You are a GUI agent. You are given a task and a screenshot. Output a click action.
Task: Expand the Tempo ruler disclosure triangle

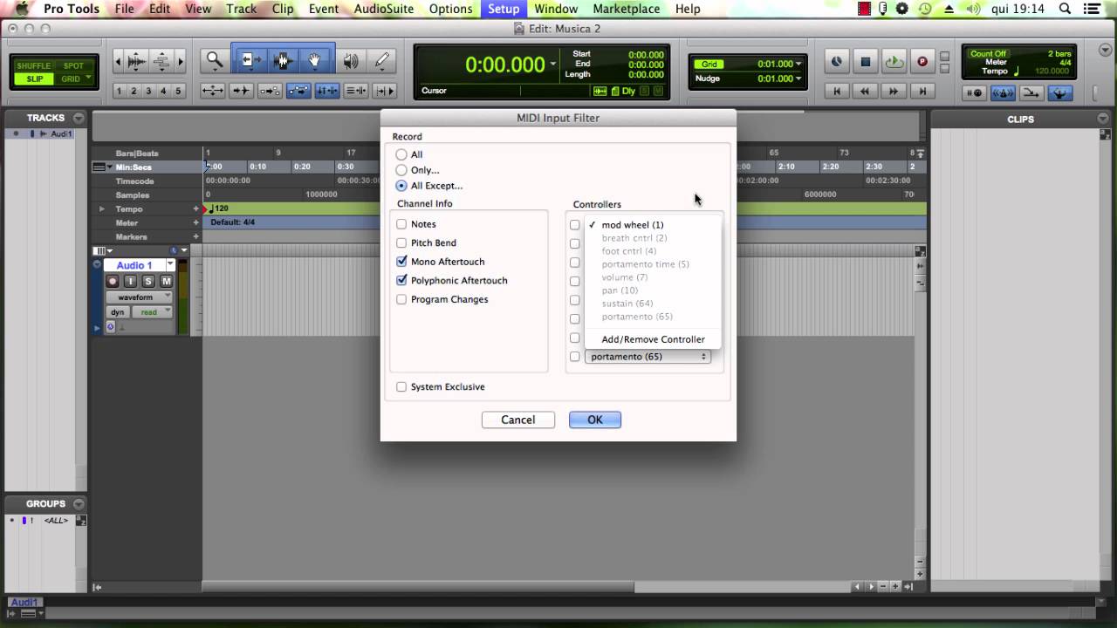tap(102, 209)
